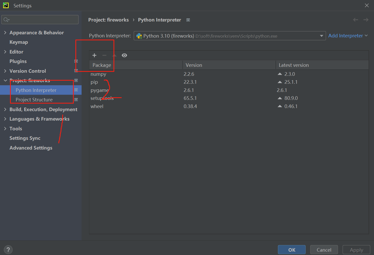
Task: Open Settings Sync page
Action: coord(25,138)
